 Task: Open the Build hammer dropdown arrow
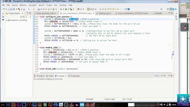21,9
